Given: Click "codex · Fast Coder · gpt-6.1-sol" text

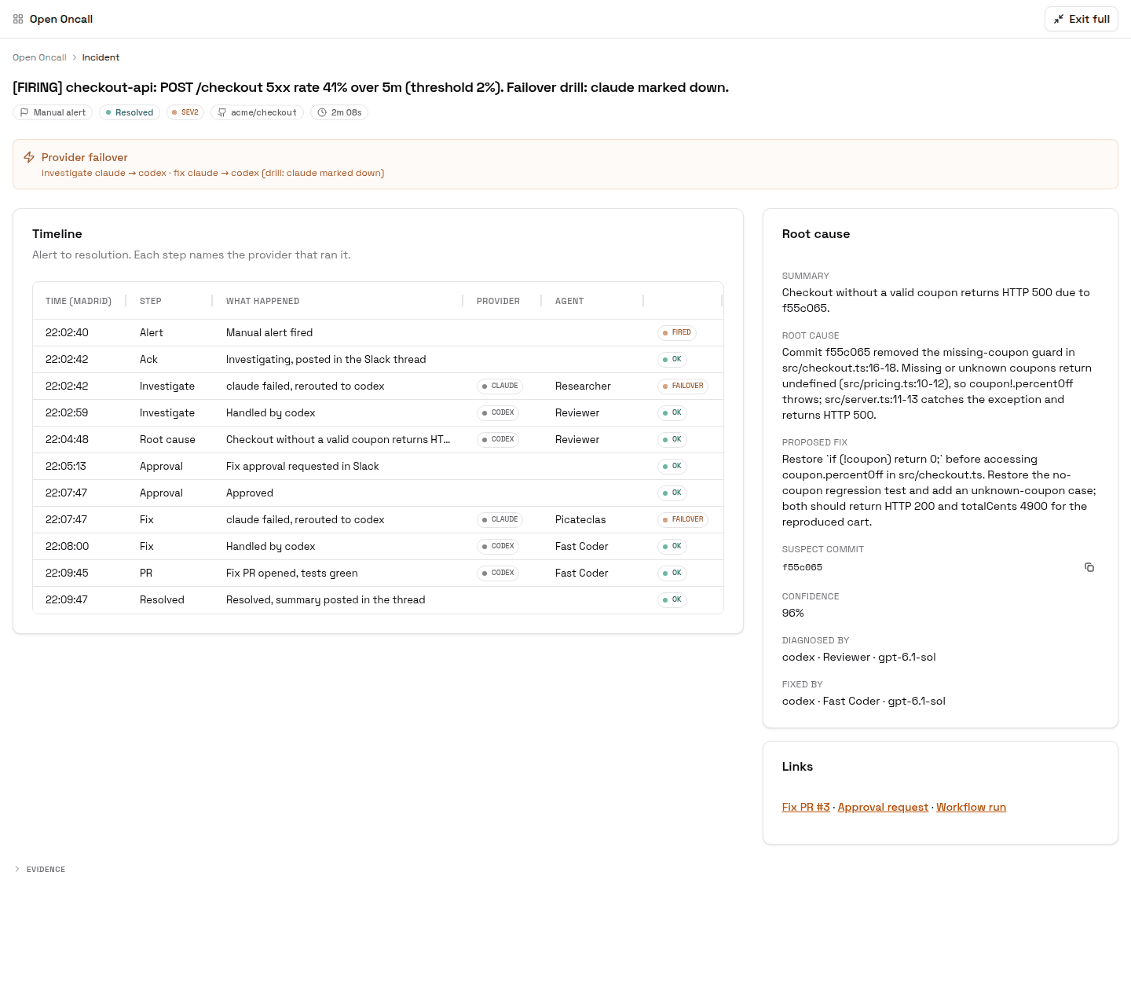Looking at the screenshot, I should click(x=864, y=701).
